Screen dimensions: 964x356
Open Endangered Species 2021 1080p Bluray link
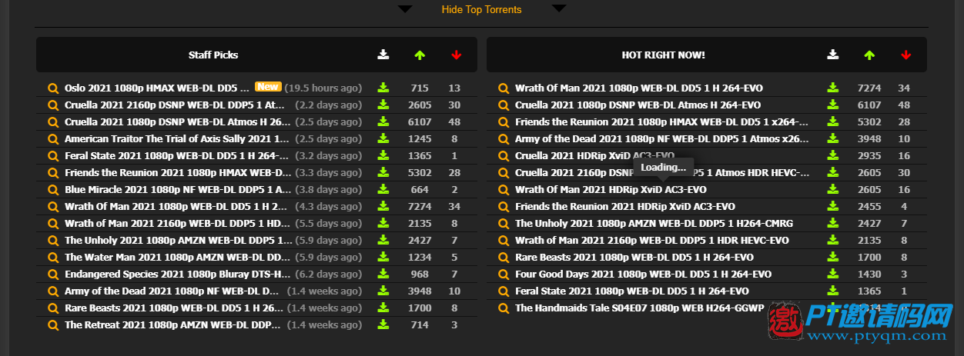[177, 274]
